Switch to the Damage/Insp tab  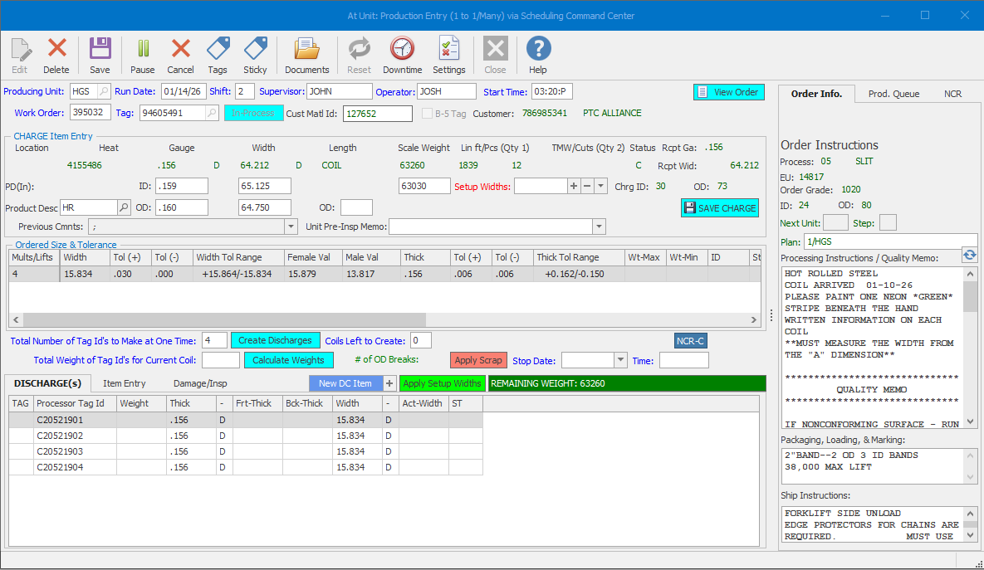200,383
